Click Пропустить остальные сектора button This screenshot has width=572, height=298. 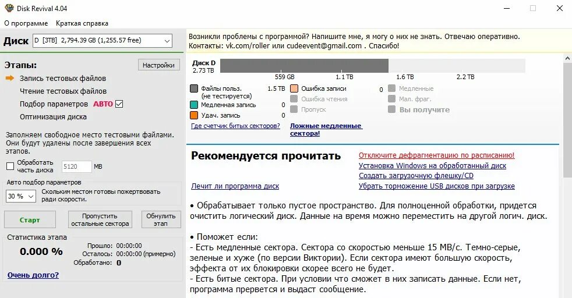[x=100, y=220]
